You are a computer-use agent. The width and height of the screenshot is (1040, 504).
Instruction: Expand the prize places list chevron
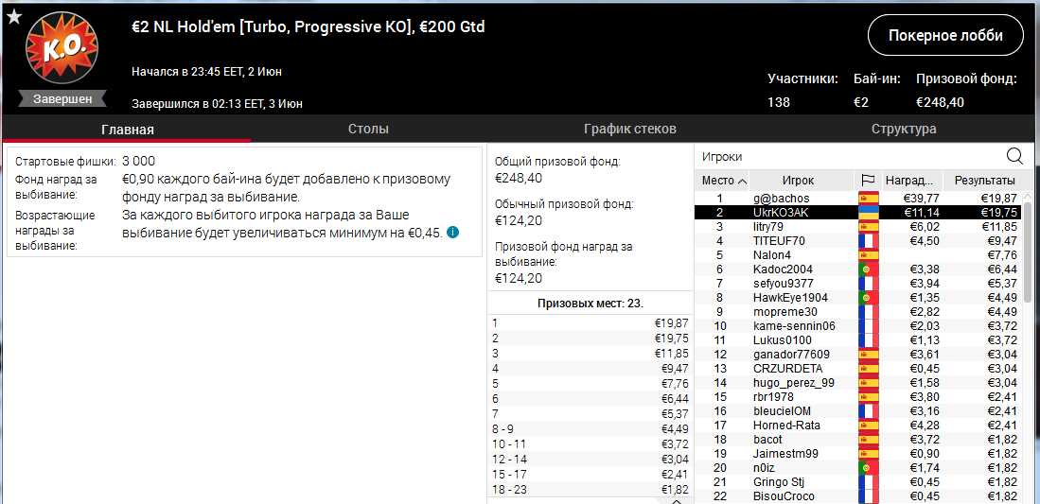[676, 500]
